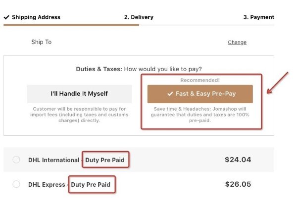Go to the 3. Payment step
Image resolution: width=297 pixels, height=204 pixels.
click(x=258, y=17)
